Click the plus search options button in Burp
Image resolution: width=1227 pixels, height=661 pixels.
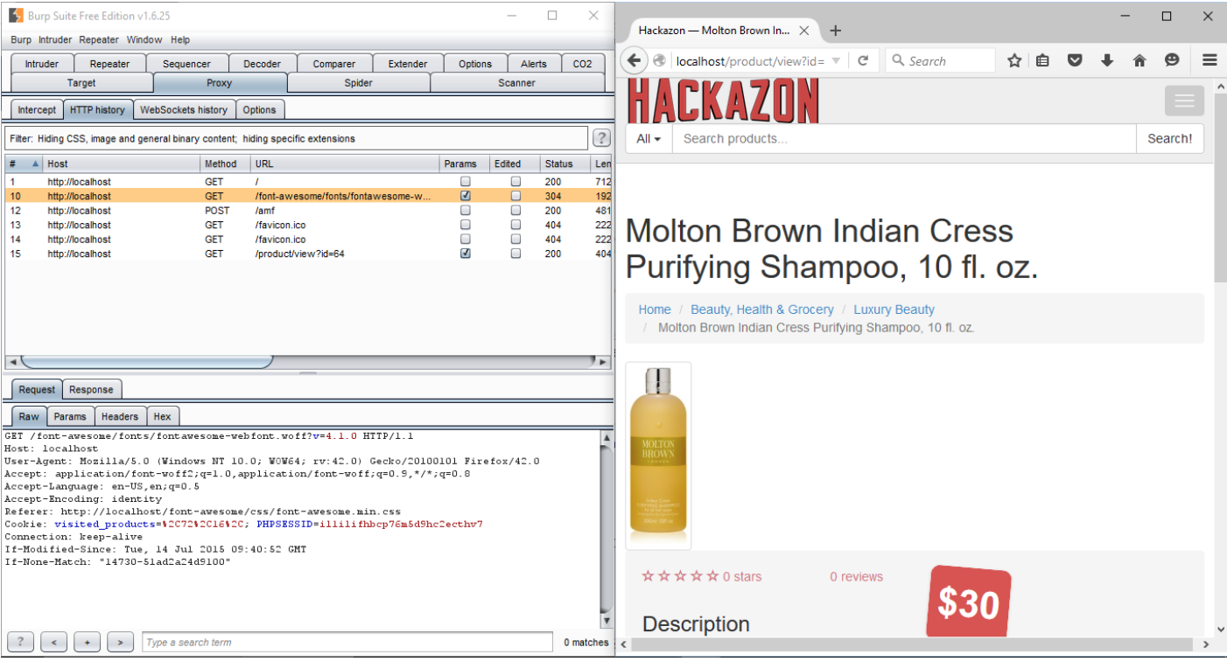click(87, 642)
